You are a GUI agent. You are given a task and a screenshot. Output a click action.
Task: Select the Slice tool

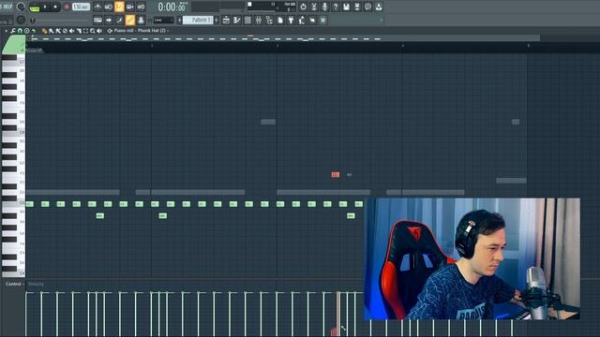pos(79,31)
